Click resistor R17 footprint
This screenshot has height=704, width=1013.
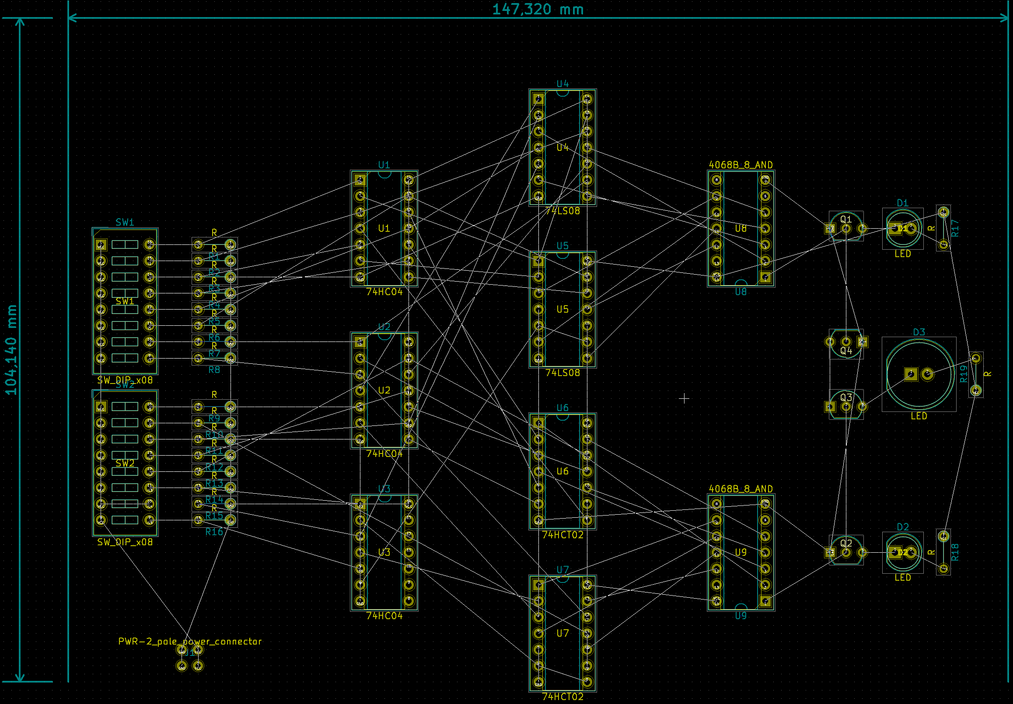pyautogui.click(x=943, y=228)
